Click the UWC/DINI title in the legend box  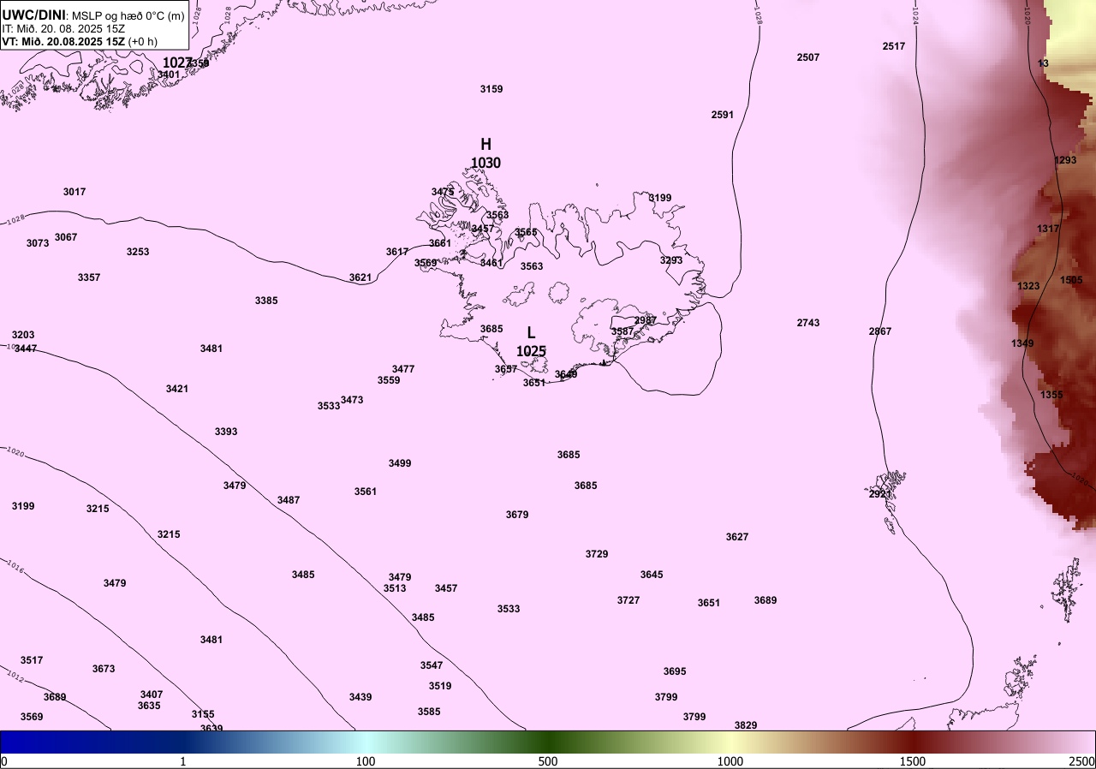click(x=34, y=15)
